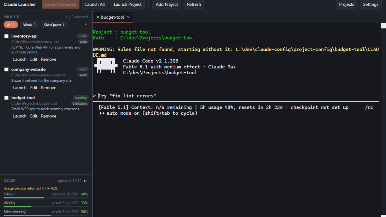Tick the company-website checkbox
Viewport: 386px width, 217px height.
(6, 69)
